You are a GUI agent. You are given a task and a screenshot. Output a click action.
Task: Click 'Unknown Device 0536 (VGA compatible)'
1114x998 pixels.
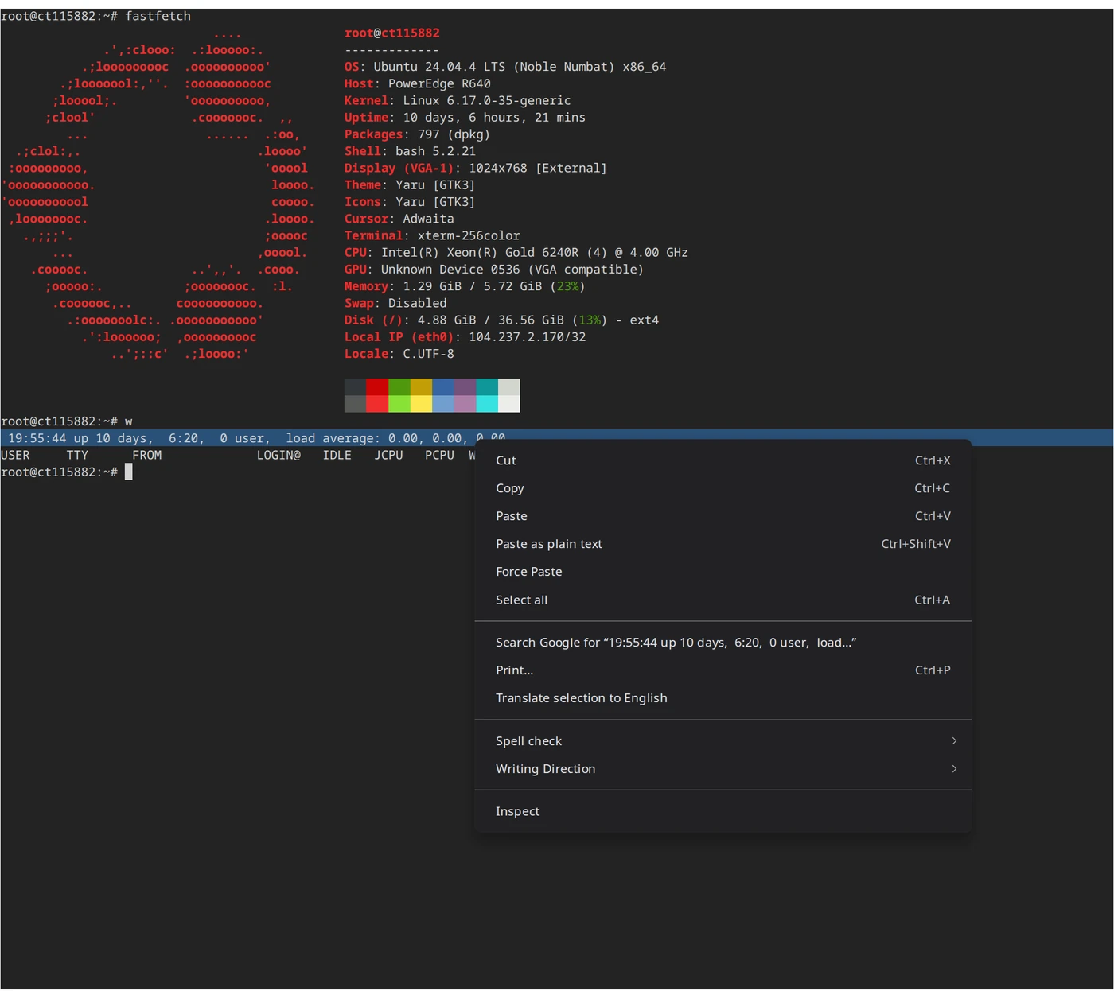pos(512,270)
